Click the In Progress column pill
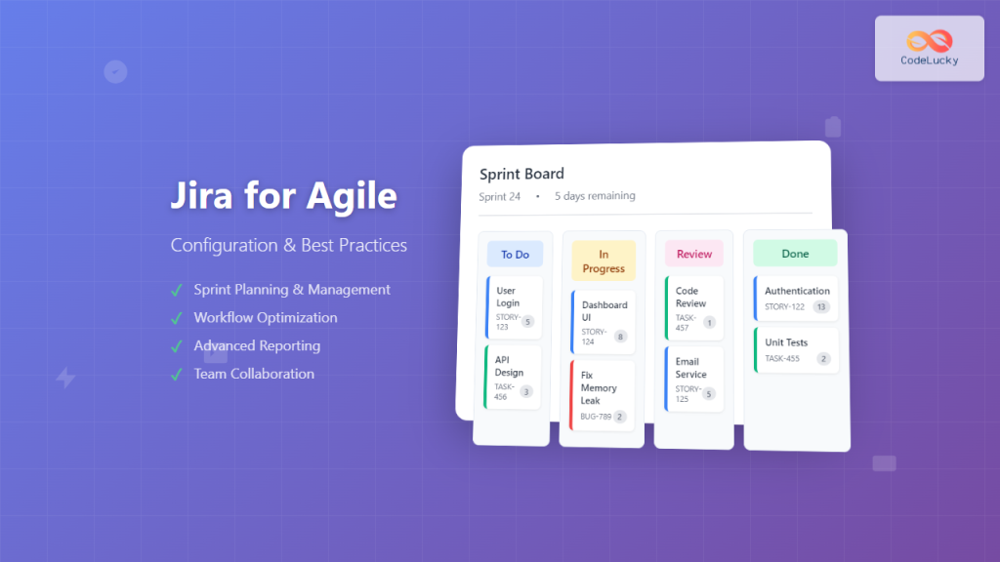Screen dimensions: 1000x562 [603, 259]
